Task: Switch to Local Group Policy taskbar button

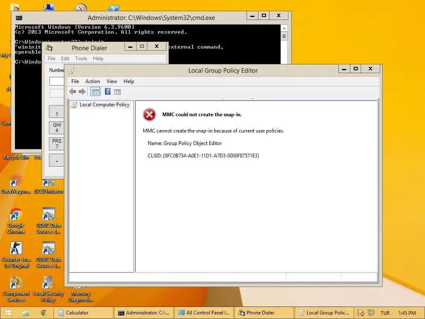Action: 324,313
